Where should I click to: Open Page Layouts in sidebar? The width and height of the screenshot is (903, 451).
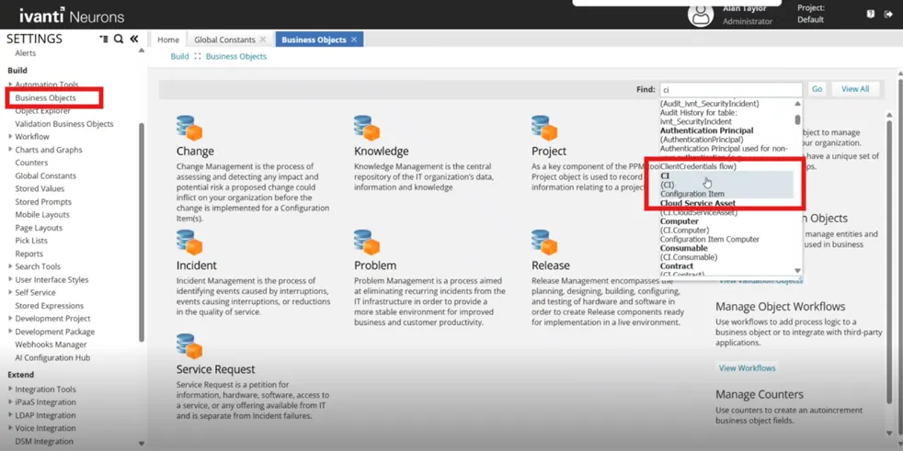click(x=39, y=228)
